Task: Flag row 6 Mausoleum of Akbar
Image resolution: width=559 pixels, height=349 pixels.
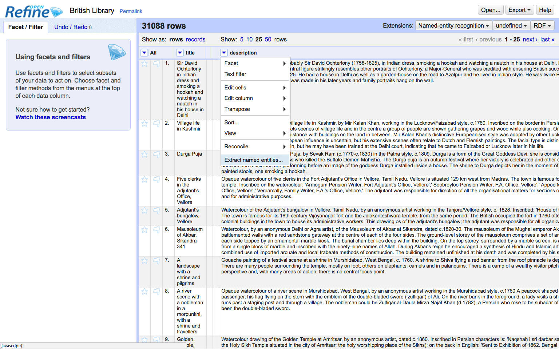Action: coord(156,230)
